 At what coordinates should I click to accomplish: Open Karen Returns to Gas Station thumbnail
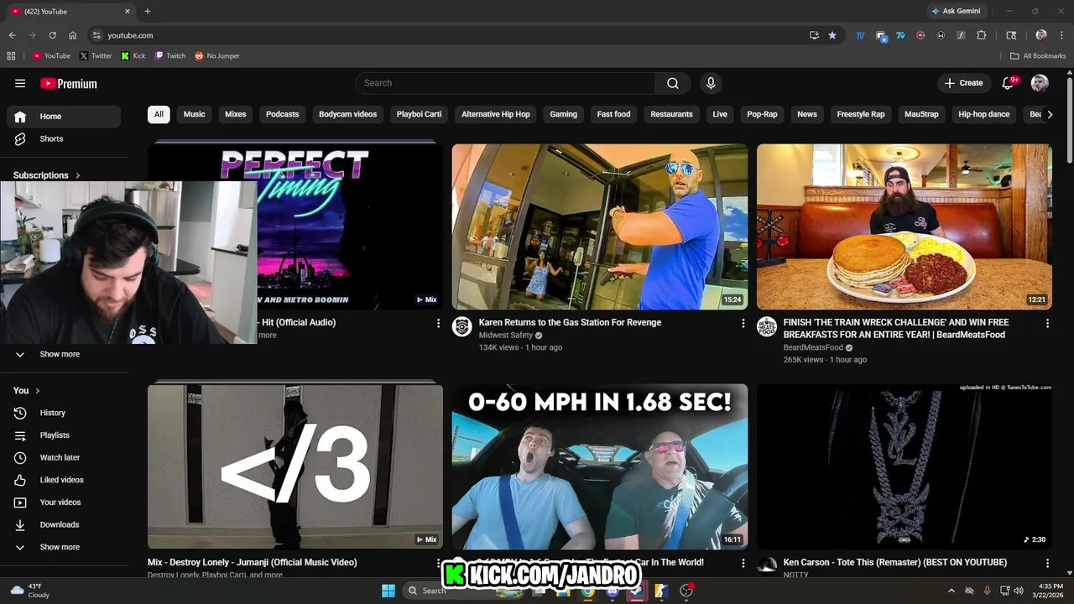click(x=600, y=226)
